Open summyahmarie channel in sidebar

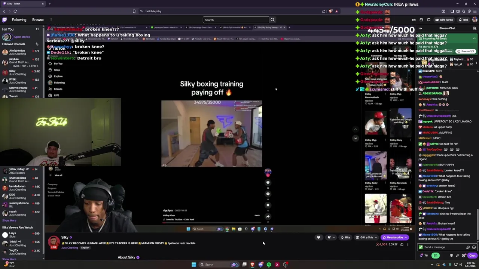(22, 205)
